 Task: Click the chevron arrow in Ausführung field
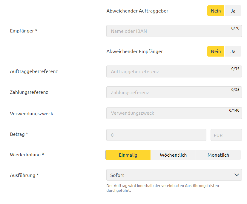[237, 175]
